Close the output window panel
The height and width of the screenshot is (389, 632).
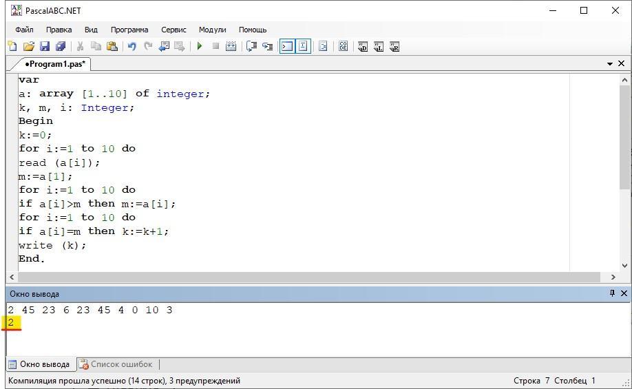click(624, 293)
